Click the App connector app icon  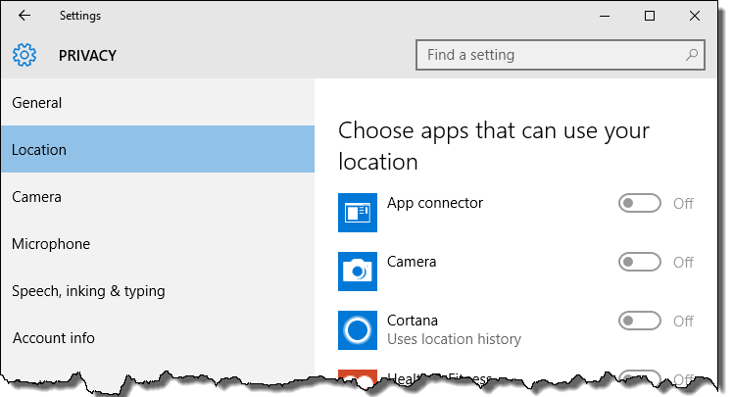tap(358, 213)
